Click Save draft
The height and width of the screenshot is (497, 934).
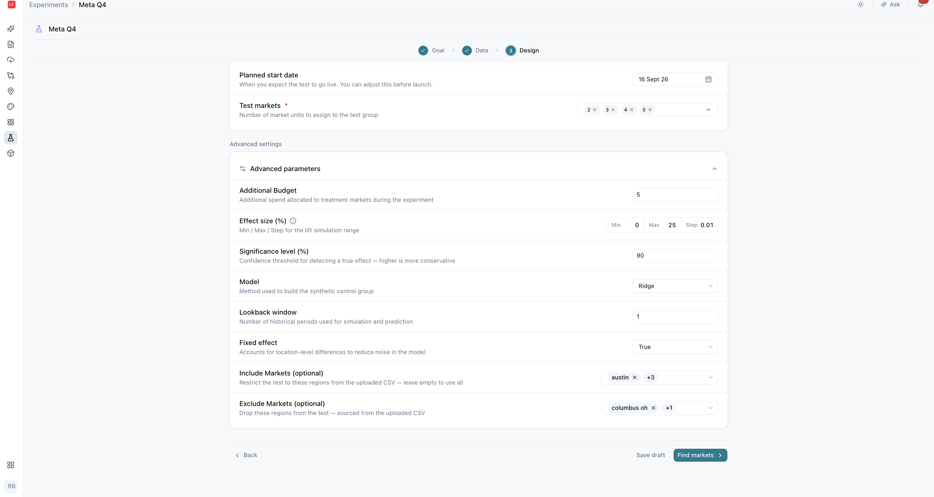(651, 455)
